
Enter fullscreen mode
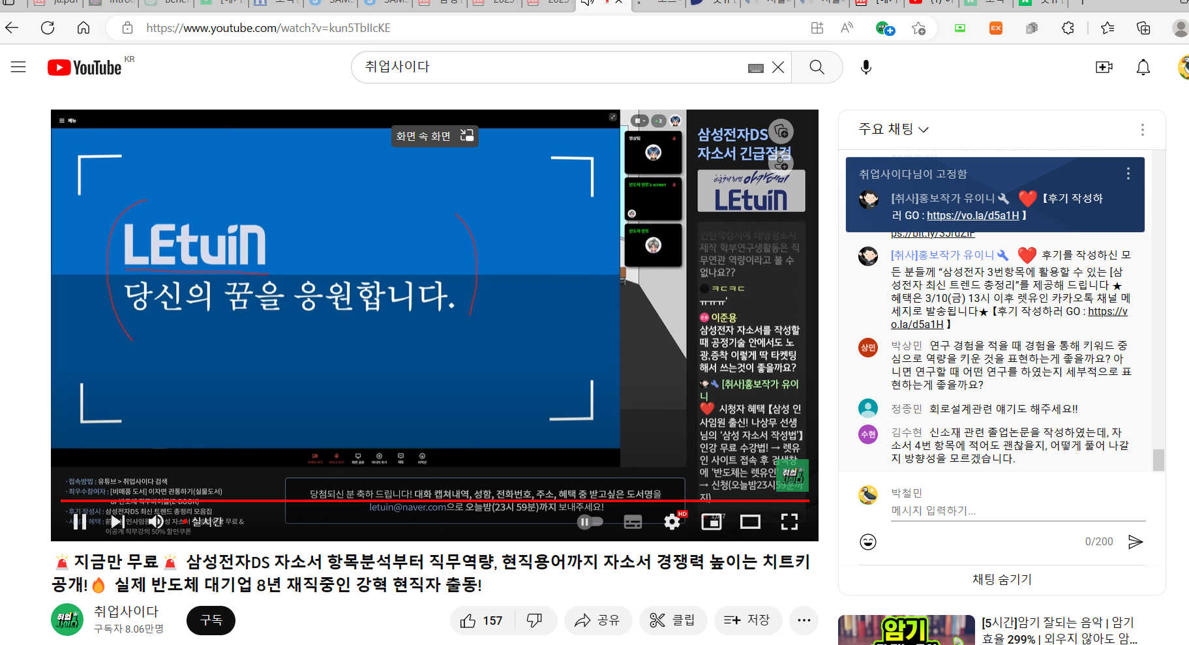coord(789,522)
